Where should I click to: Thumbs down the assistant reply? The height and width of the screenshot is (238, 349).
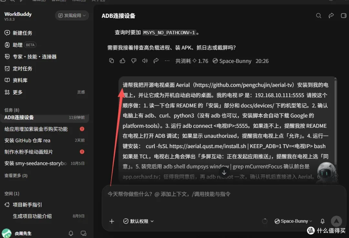[133, 61]
